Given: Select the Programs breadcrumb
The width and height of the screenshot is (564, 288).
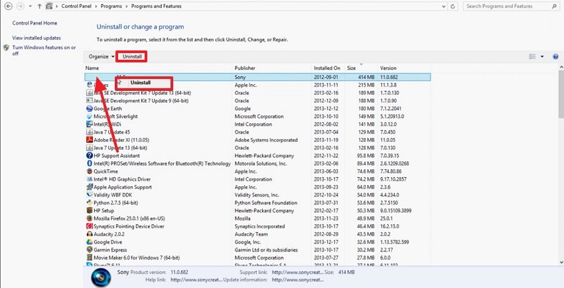Looking at the screenshot, I should [x=111, y=6].
